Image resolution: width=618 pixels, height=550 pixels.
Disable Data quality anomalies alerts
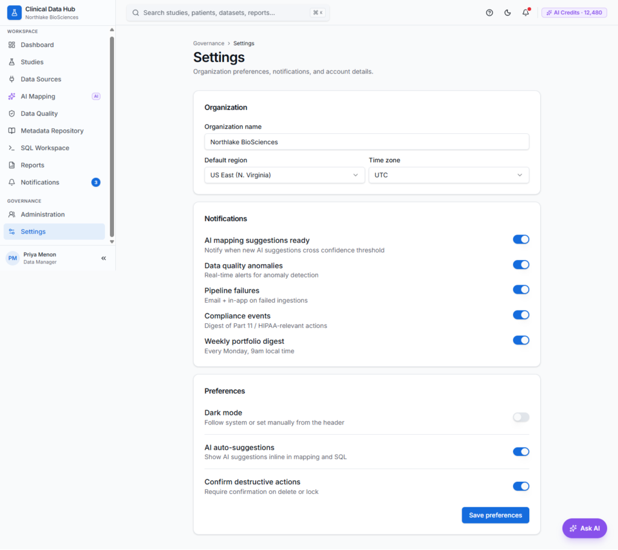[x=521, y=265]
